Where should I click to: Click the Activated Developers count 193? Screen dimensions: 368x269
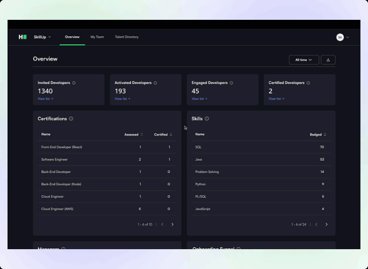pos(120,91)
